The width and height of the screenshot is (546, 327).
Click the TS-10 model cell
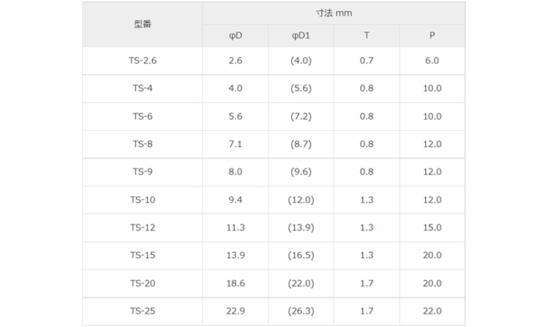[x=143, y=200]
